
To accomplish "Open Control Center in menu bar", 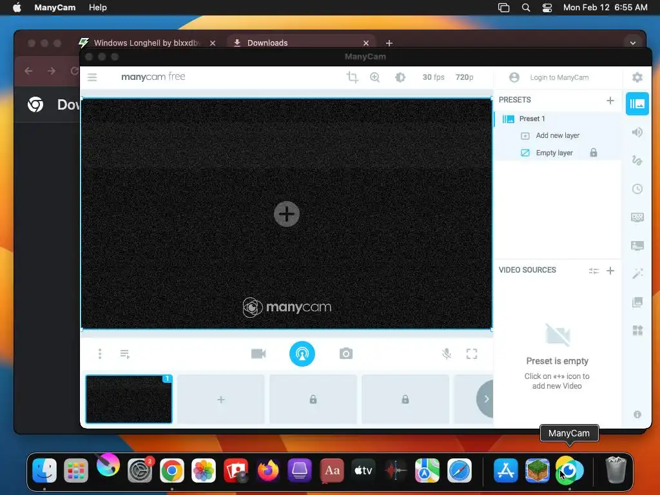I will coord(547,8).
